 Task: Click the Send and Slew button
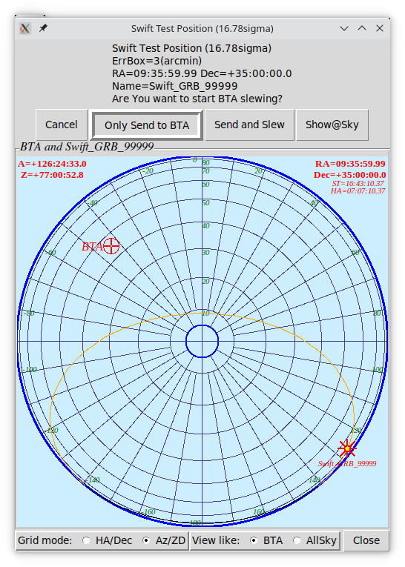point(249,125)
